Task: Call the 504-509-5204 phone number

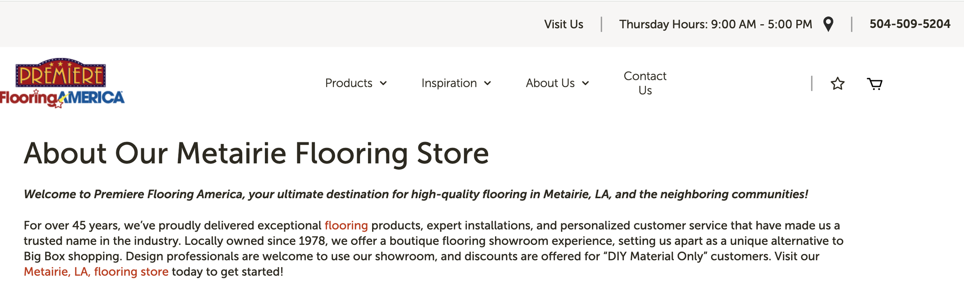Action: point(910,24)
